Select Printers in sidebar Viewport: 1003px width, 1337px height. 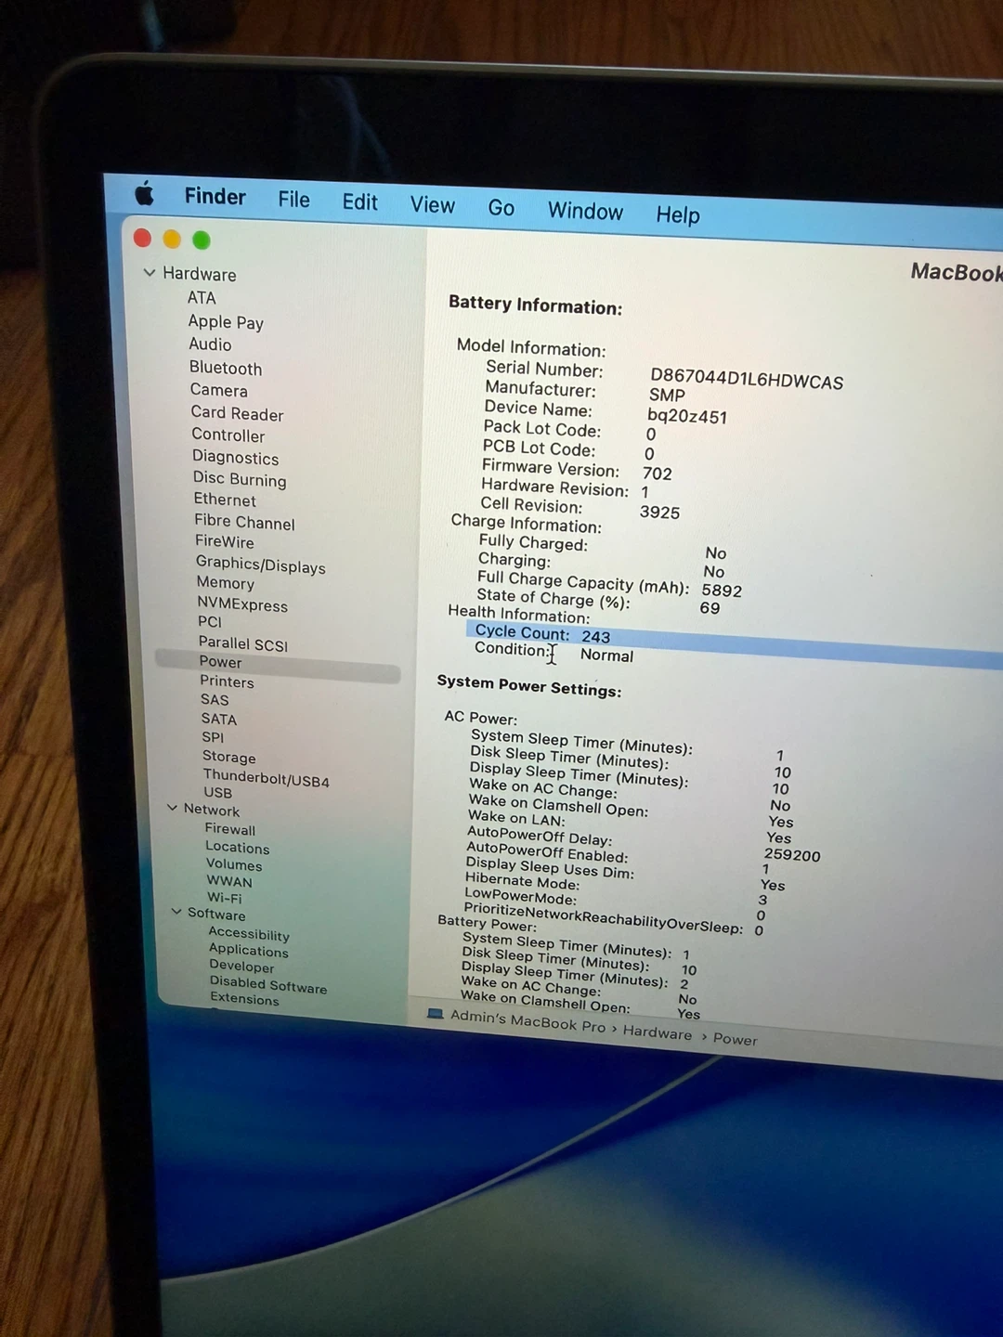coord(227,681)
